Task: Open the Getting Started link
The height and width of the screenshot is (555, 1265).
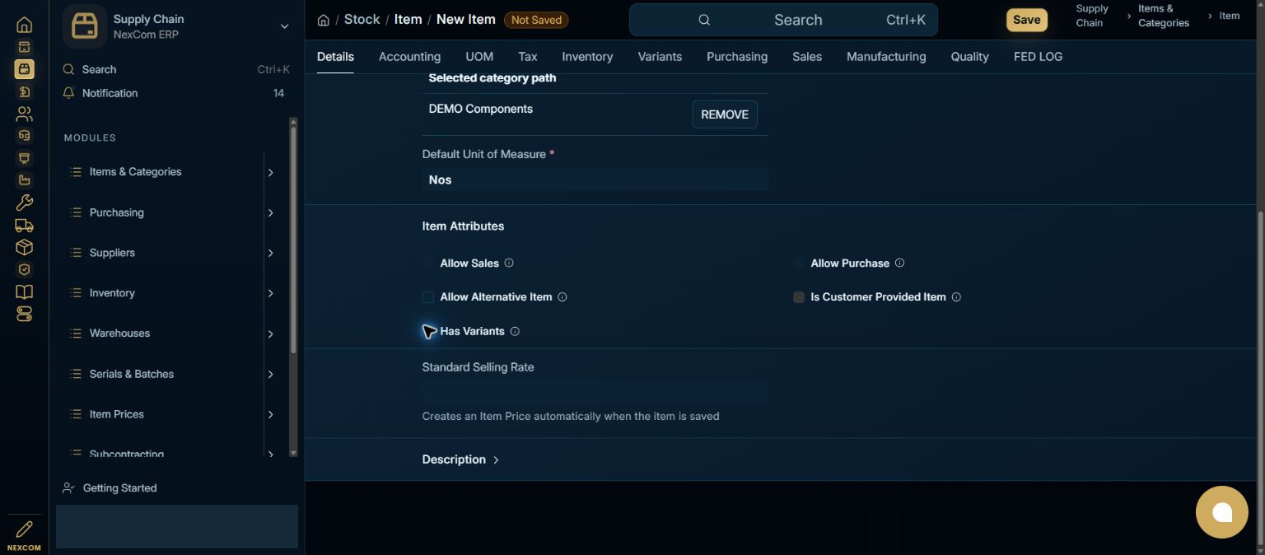Action: (119, 488)
